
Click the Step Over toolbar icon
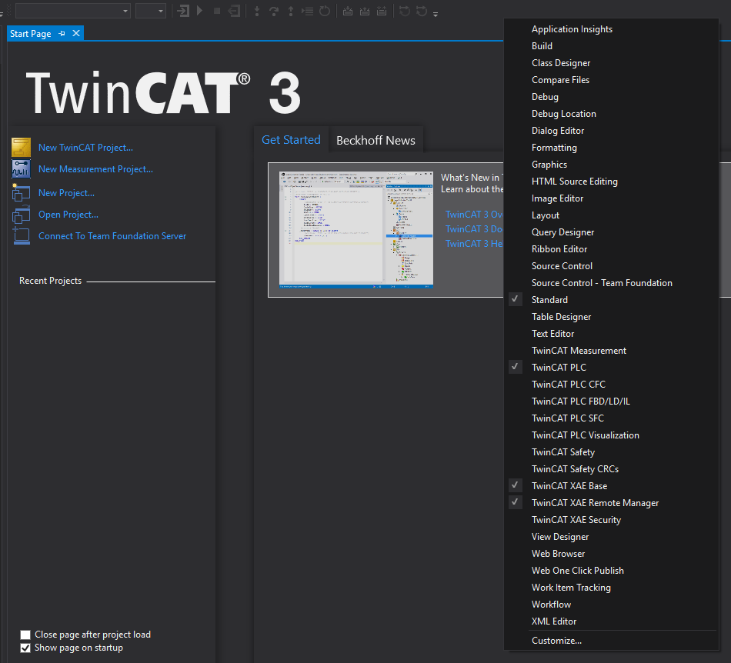tap(274, 11)
